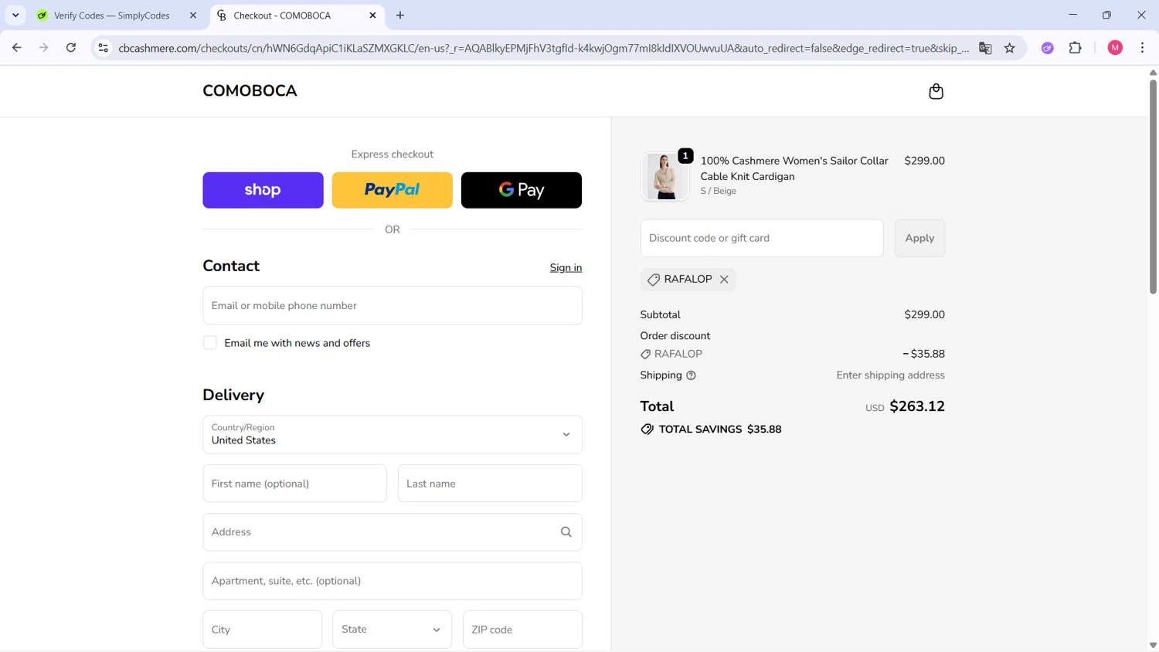Click the COMOBOCA store logo
This screenshot has width=1159, height=652.
[250, 91]
